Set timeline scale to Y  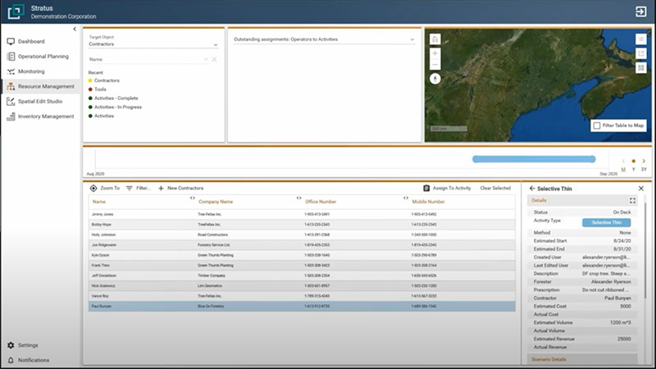point(633,170)
